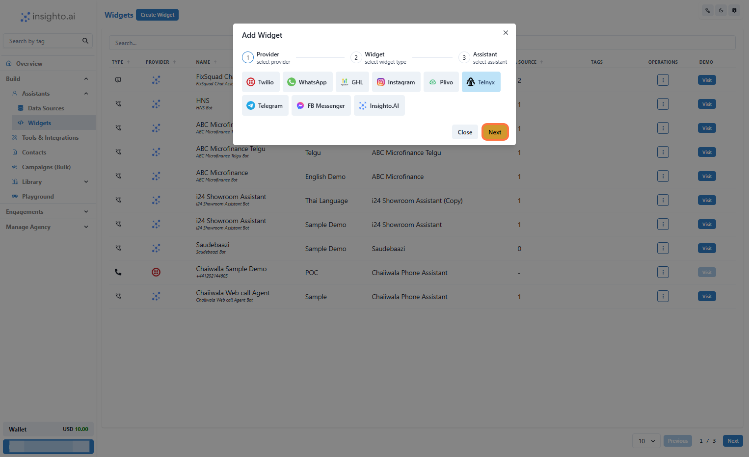Viewport: 749px width, 457px height.
Task: Dismiss dialog with the X icon
Action: coord(506,33)
